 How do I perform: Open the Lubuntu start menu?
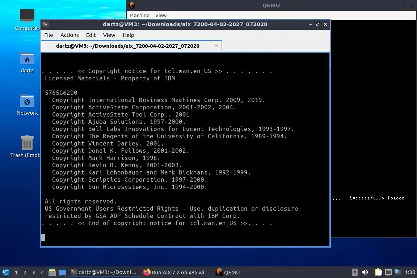point(5,273)
